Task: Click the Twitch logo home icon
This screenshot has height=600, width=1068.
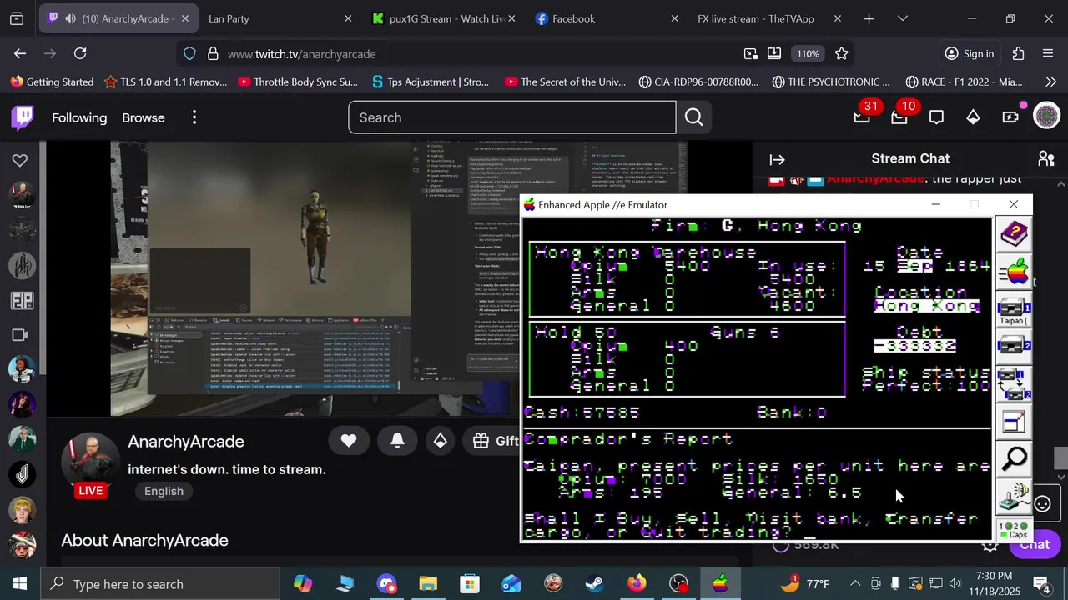Action: (23, 117)
